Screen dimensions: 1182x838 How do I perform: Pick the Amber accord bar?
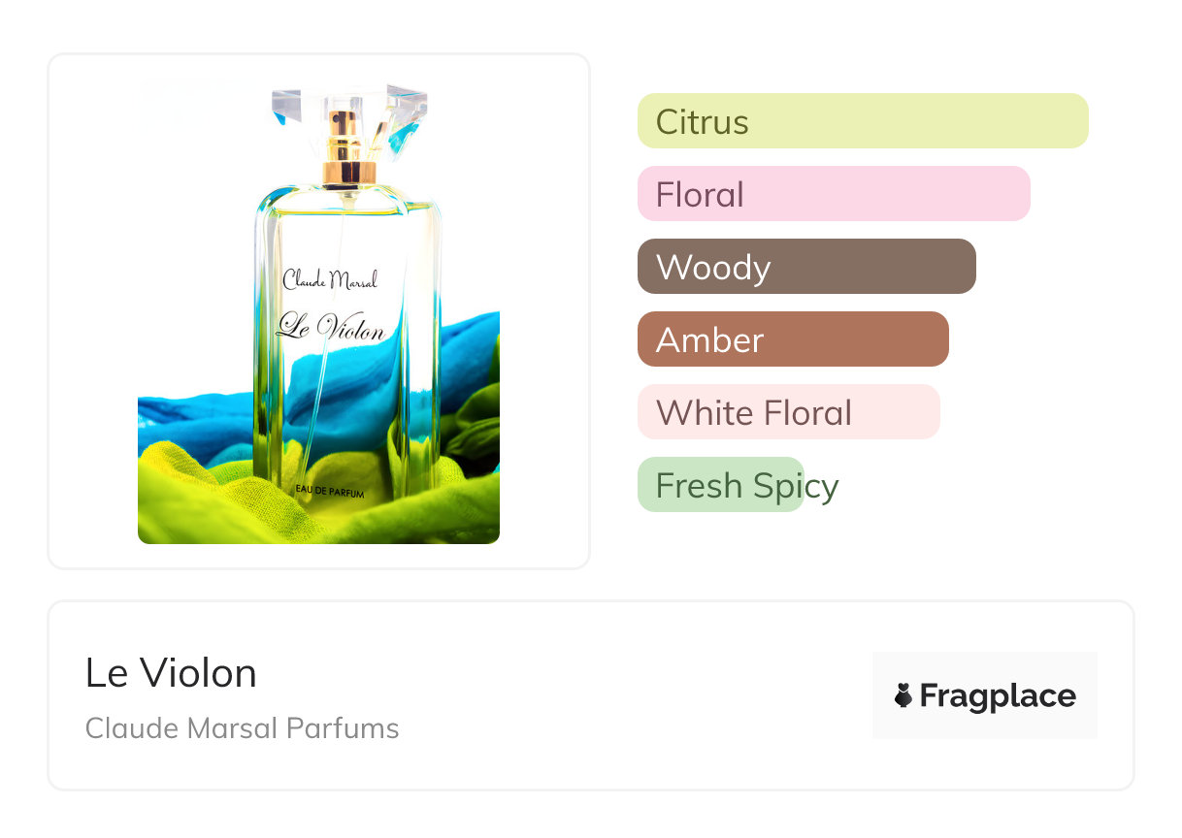(792, 339)
